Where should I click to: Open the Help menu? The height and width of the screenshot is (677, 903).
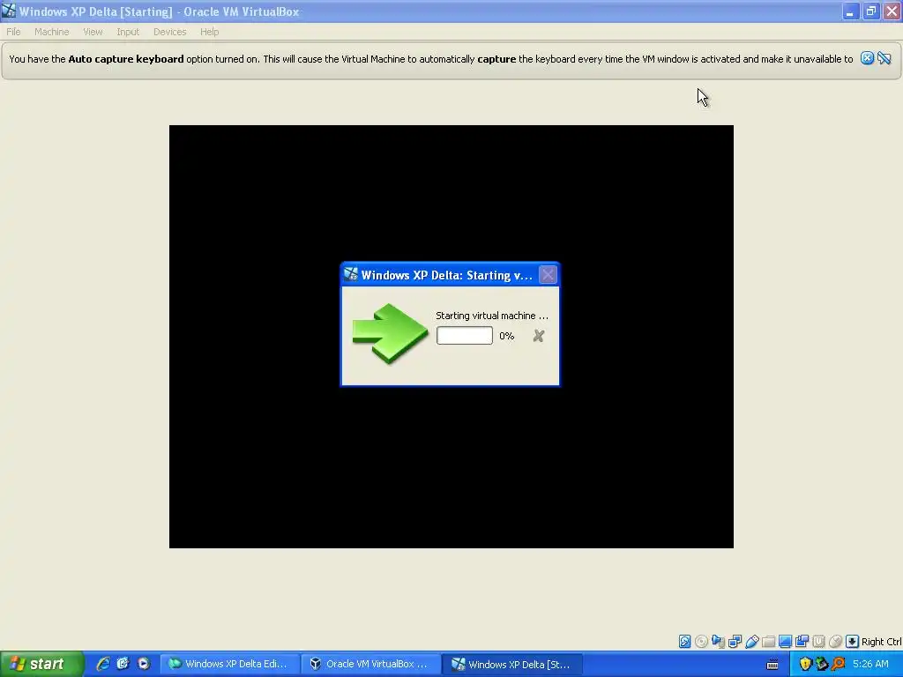coord(210,32)
